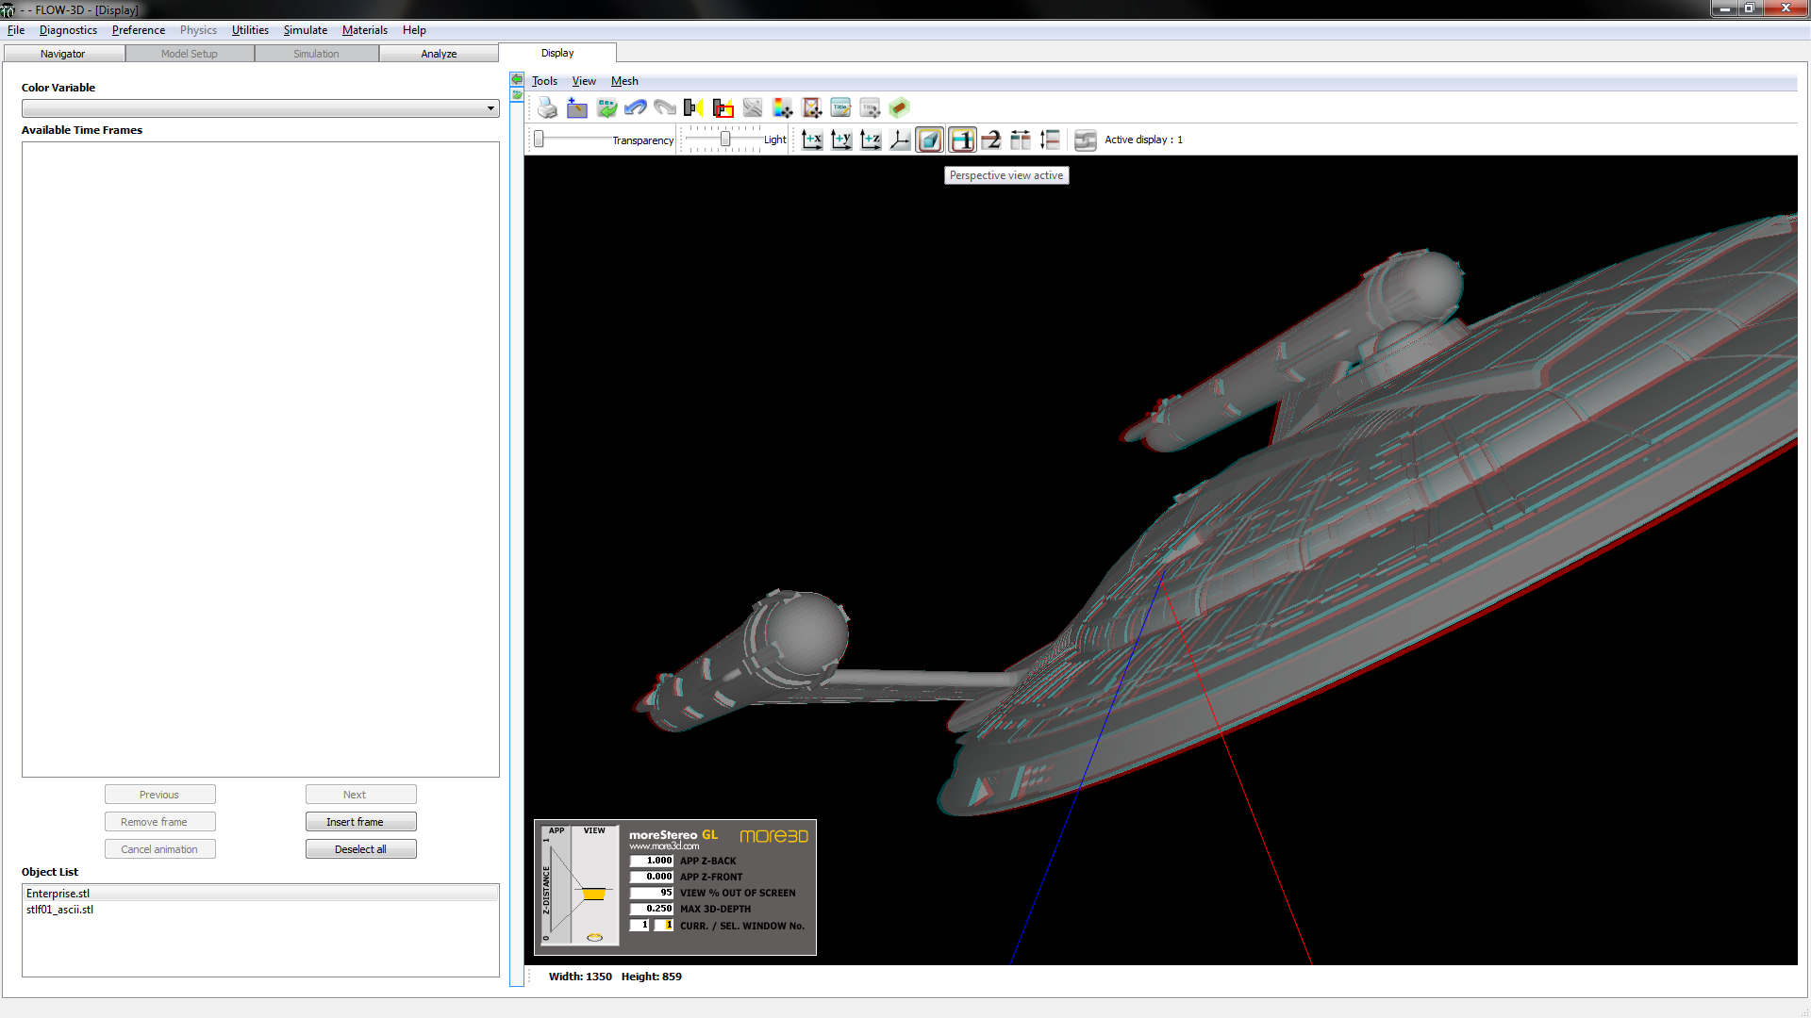The width and height of the screenshot is (1811, 1018).
Task: Click the rainbow color scale move icon
Action: (x=782, y=108)
